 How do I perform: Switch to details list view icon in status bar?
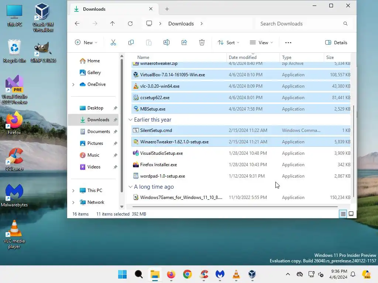[x=343, y=214]
